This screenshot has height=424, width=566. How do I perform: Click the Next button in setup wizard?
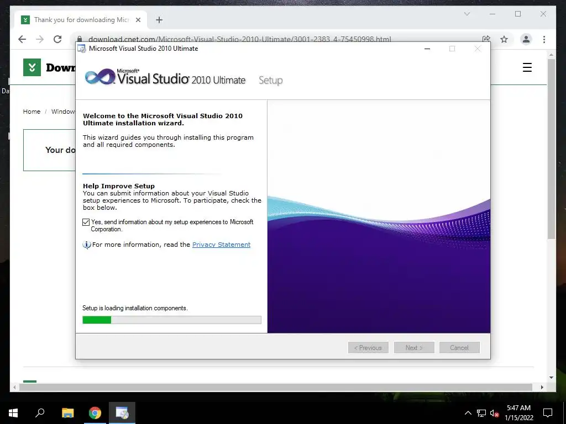pos(414,348)
